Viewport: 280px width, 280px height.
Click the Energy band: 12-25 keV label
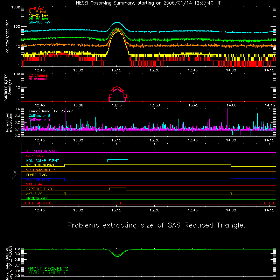pos(51,111)
